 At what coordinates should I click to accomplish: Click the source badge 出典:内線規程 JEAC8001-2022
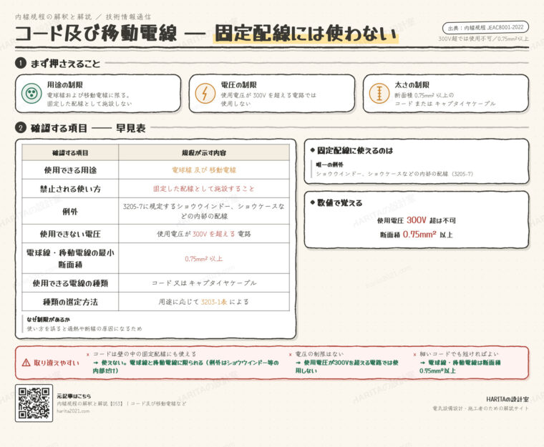click(x=485, y=27)
